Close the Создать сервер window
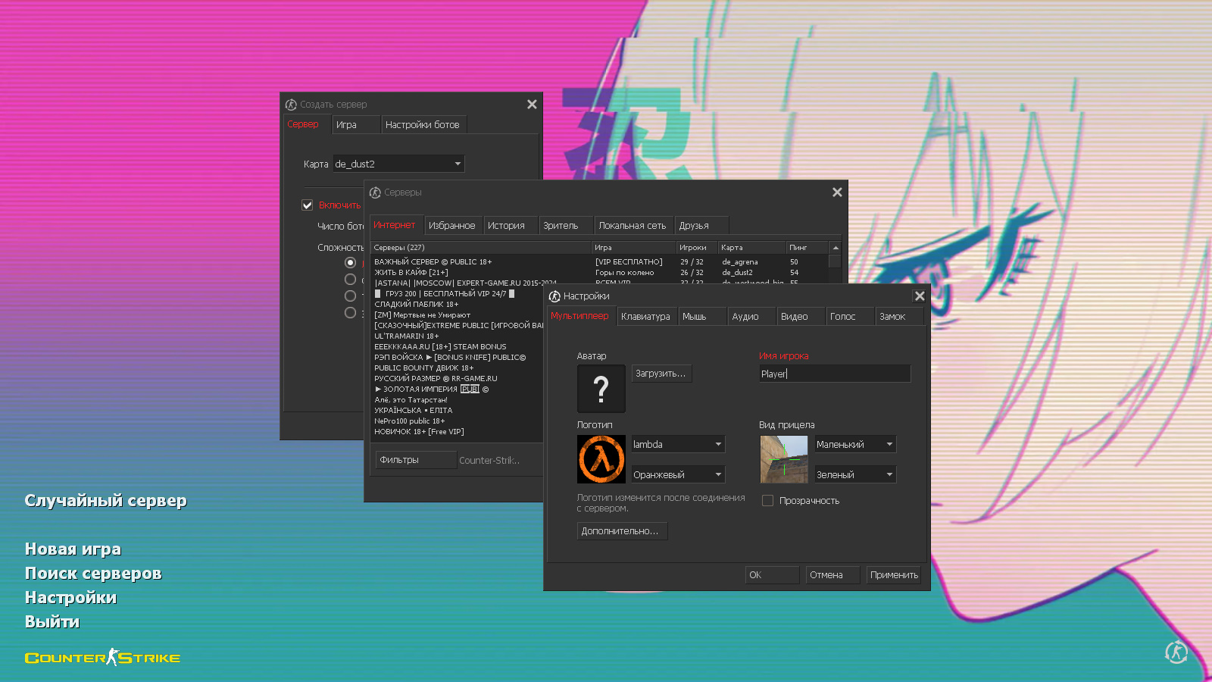Image resolution: width=1212 pixels, height=682 pixels. tap(532, 105)
